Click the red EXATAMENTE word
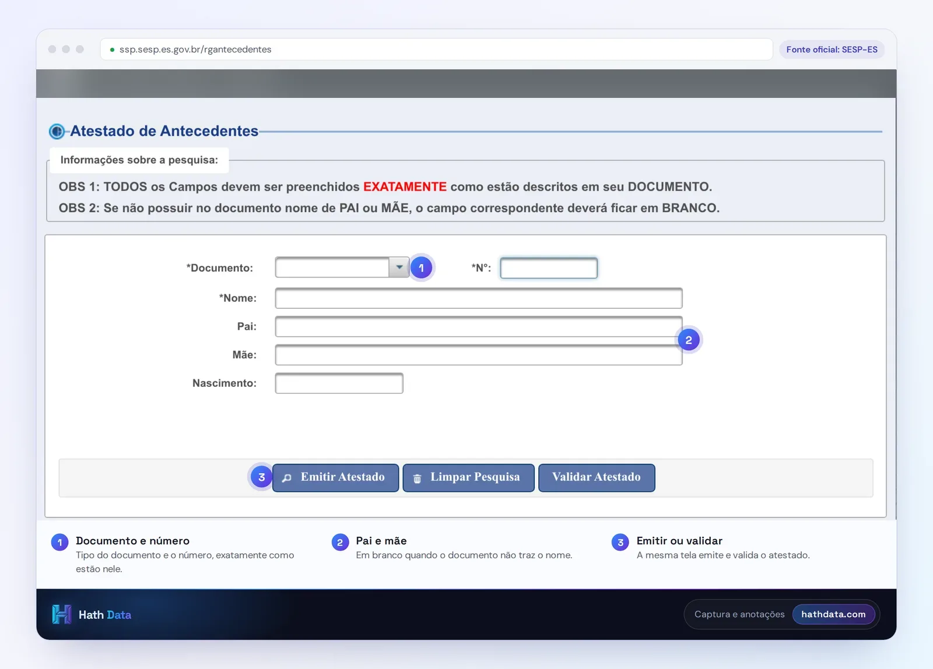The width and height of the screenshot is (933, 669). [405, 186]
